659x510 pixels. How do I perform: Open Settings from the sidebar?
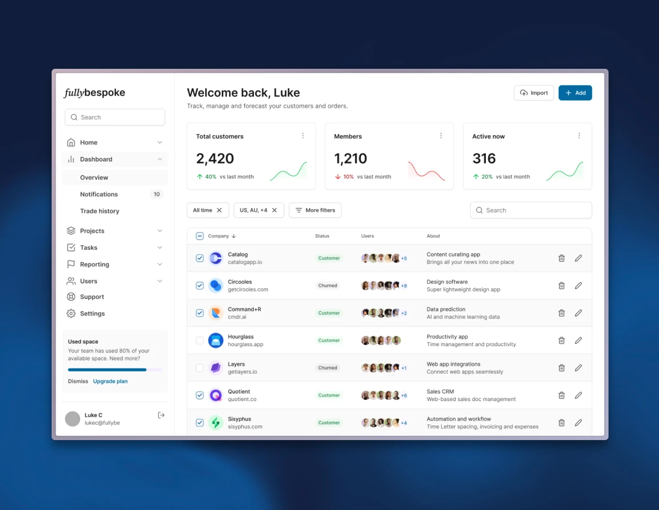(115, 313)
